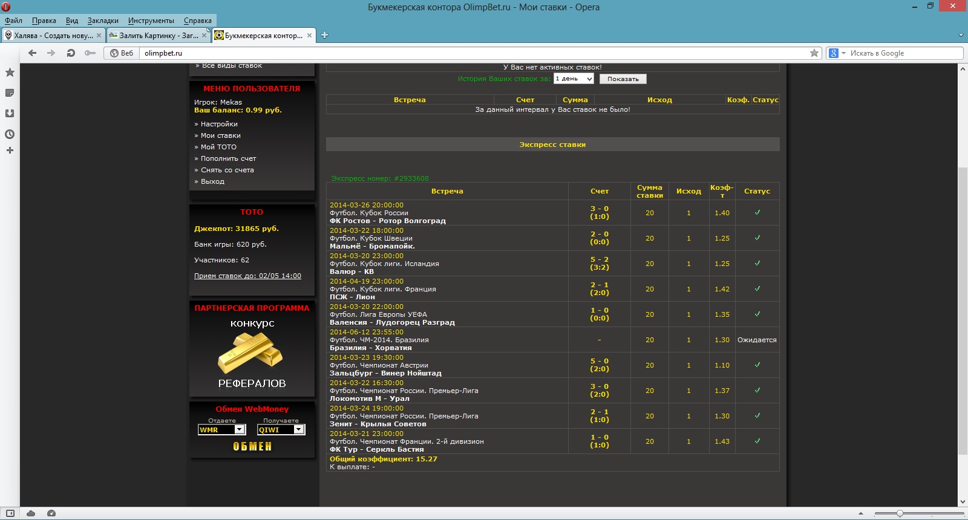Image resolution: width=968 pixels, height=520 pixels.
Task: Click the ФК Ростов - Ротор Волгоград match
Action: click(x=387, y=221)
